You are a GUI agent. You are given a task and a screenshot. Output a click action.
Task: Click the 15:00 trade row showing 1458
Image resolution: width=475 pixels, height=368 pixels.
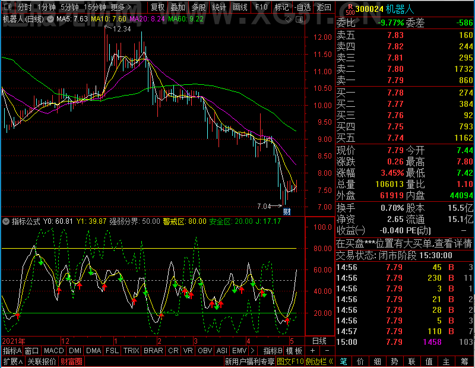click(x=404, y=342)
